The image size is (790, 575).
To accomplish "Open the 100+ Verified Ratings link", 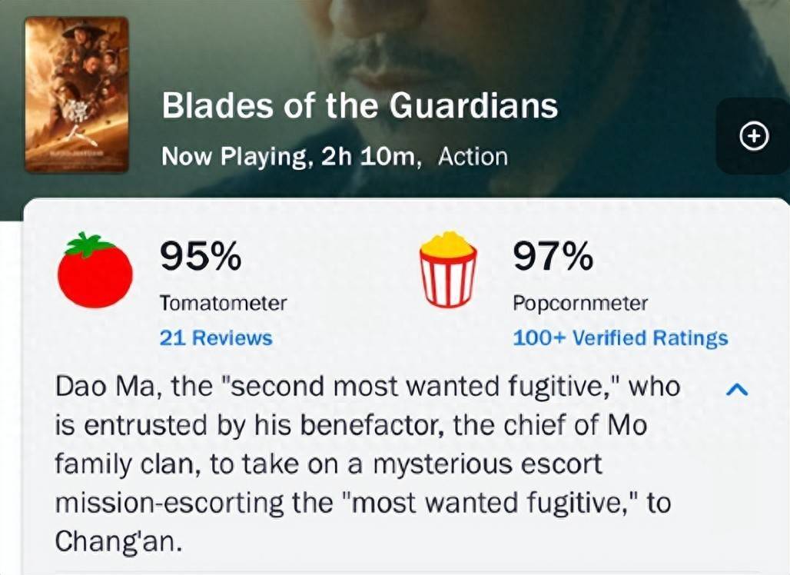I will [619, 338].
